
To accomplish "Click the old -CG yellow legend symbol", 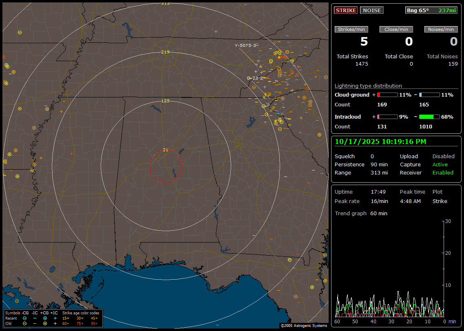I will pyautogui.click(x=25, y=323).
